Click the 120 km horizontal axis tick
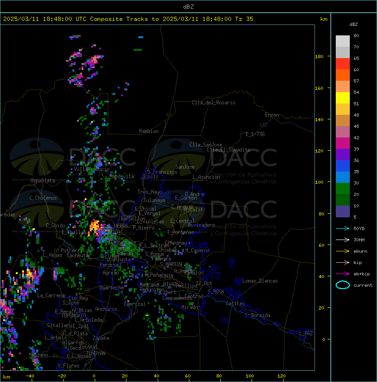The width and height of the screenshot is (377, 382). pos(281,376)
